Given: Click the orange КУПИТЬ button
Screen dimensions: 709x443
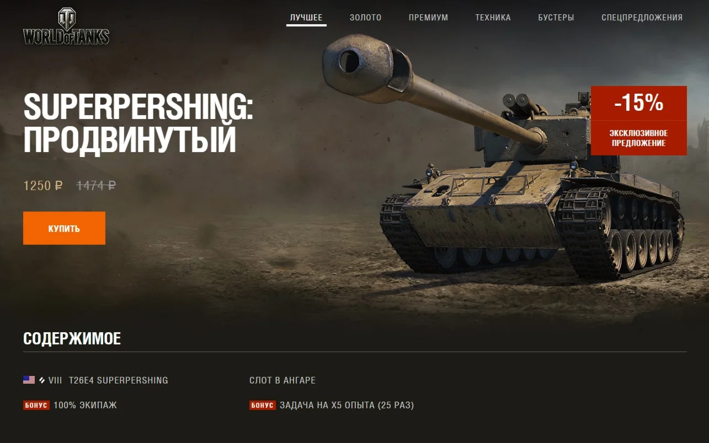Looking at the screenshot, I should tap(64, 228).
